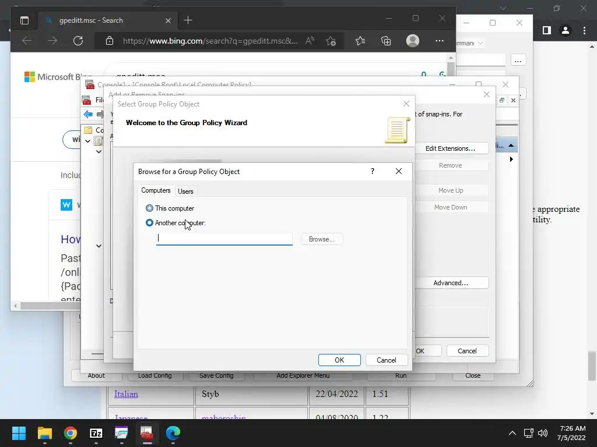The width and height of the screenshot is (597, 447).
Task: Open 7-Zip from taskbar
Action: point(96,433)
